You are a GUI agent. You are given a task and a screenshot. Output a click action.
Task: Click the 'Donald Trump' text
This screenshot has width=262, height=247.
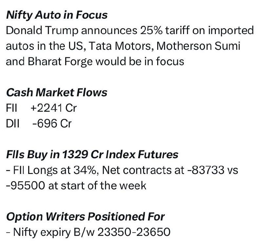[42, 30]
